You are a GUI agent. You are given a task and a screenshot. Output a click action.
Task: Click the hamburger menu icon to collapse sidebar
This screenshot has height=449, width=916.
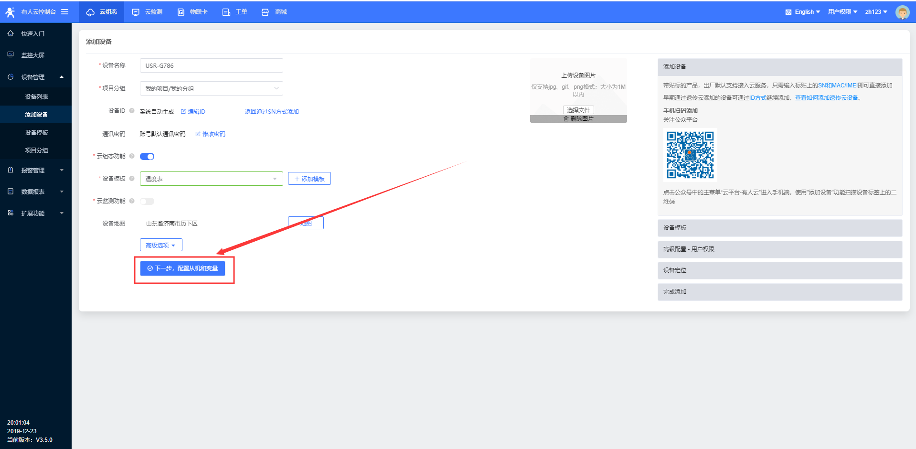[x=64, y=12]
